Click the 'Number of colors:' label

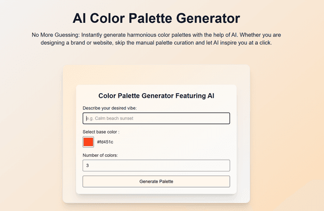point(100,155)
